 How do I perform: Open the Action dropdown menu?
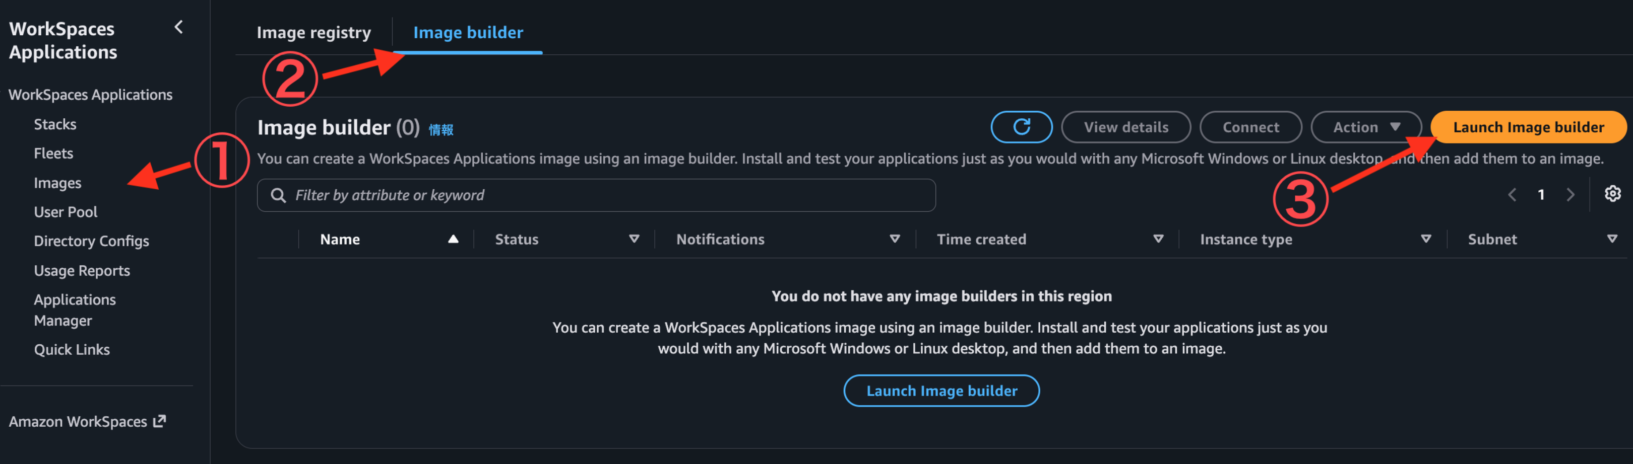[1365, 127]
